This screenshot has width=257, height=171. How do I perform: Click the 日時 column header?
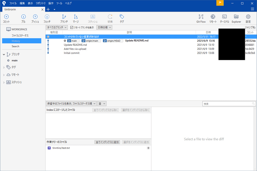pos(208,32)
